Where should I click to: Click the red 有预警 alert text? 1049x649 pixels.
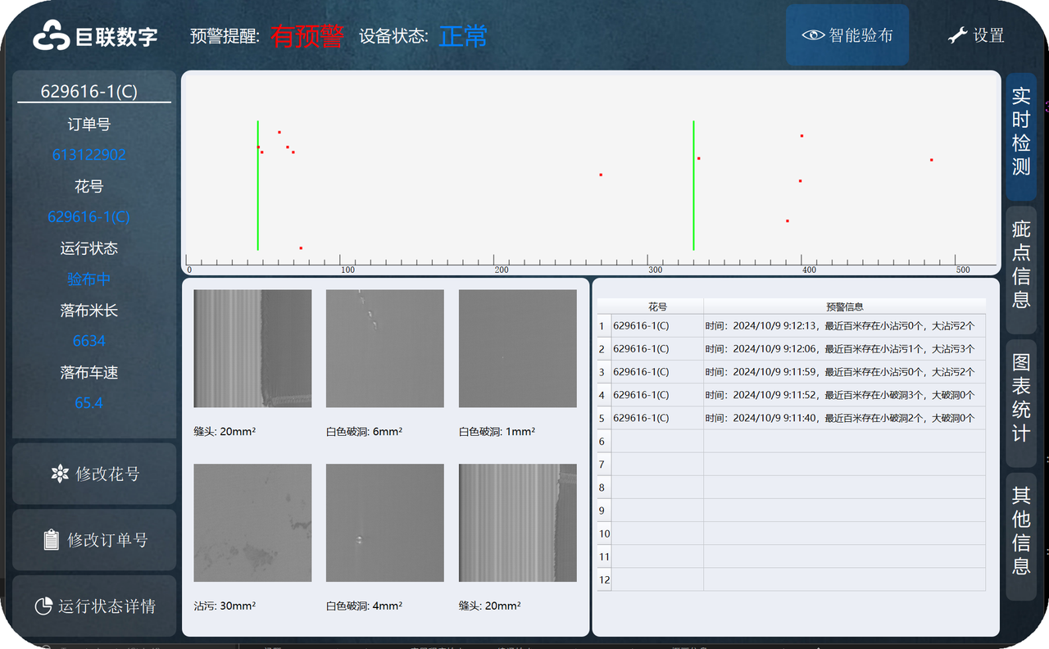(x=308, y=35)
